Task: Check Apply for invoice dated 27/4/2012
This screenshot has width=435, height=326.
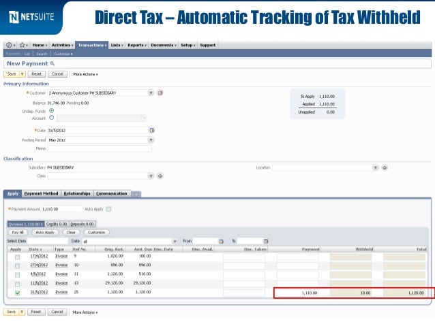Action: 18,266
